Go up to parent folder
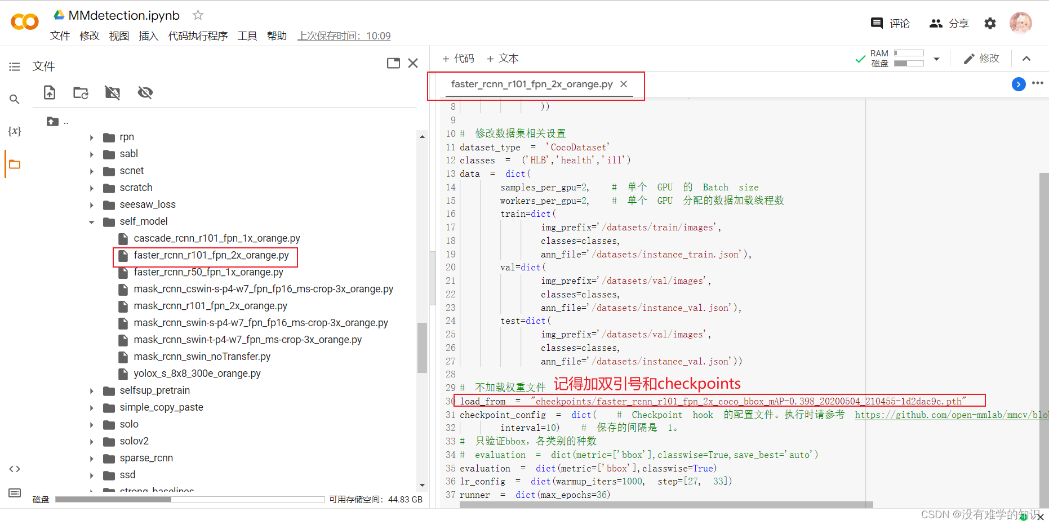The image size is (1049, 525). coord(53,121)
